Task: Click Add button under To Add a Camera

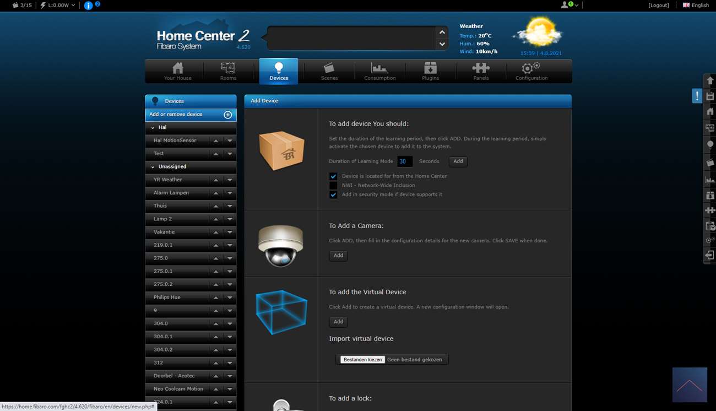Action: coord(338,256)
